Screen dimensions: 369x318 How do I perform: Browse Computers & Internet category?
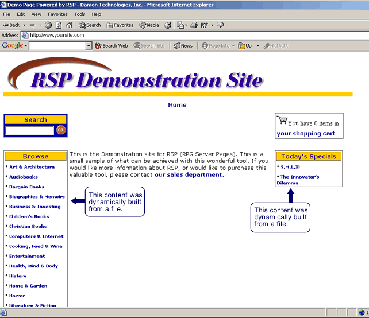click(x=36, y=236)
